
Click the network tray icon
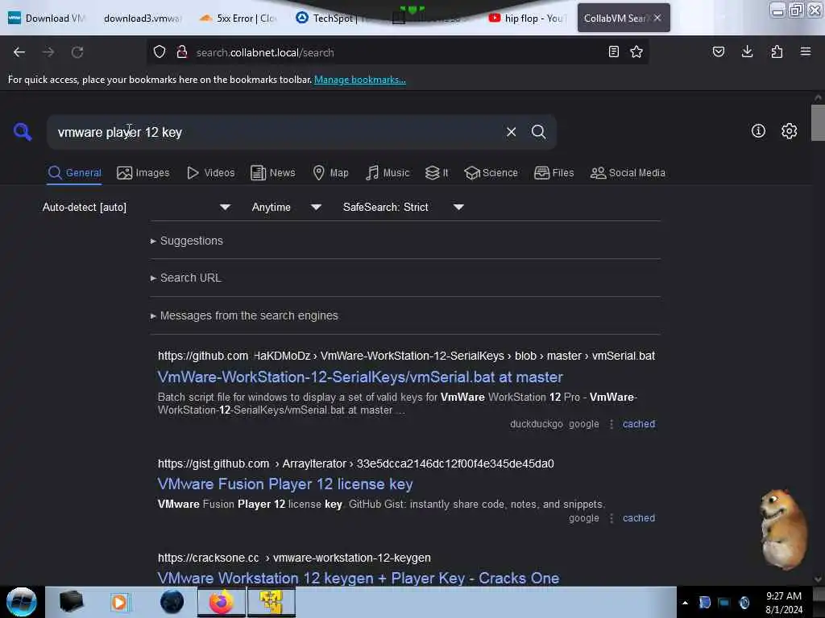pyautogui.click(x=724, y=603)
